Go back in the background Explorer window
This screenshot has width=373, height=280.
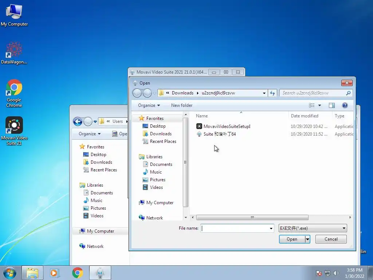[x=78, y=121]
